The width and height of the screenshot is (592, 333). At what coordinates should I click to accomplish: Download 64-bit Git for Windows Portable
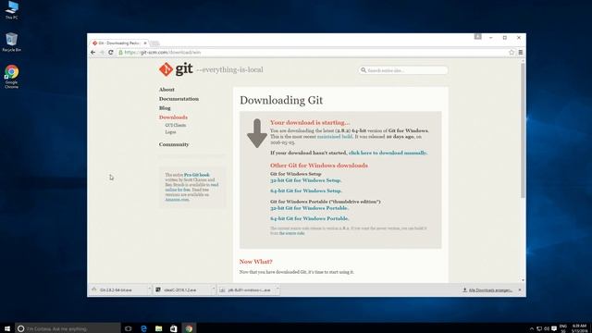tap(310, 218)
